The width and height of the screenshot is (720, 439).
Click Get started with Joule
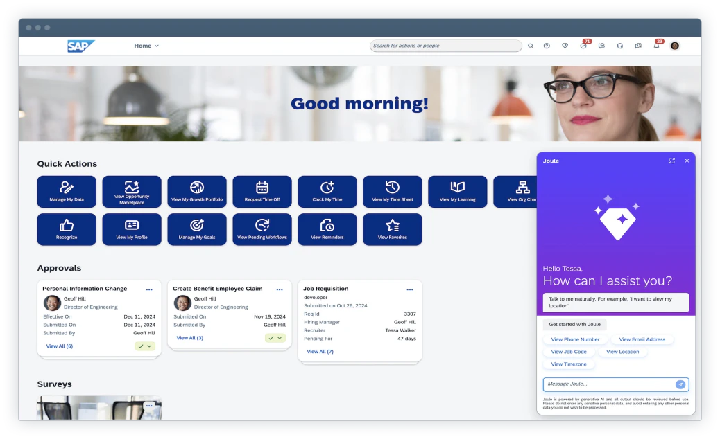574,324
